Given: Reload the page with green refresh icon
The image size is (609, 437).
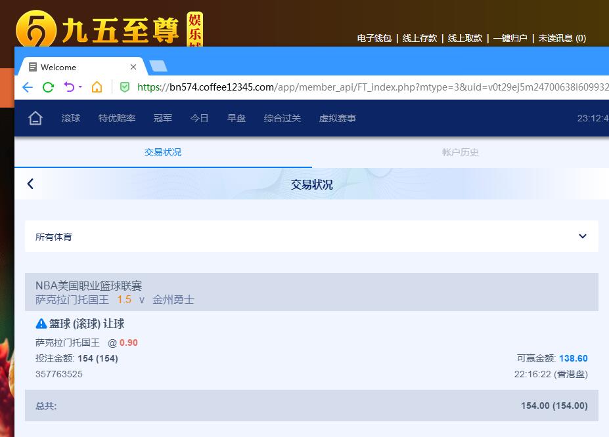Looking at the screenshot, I should point(48,87).
